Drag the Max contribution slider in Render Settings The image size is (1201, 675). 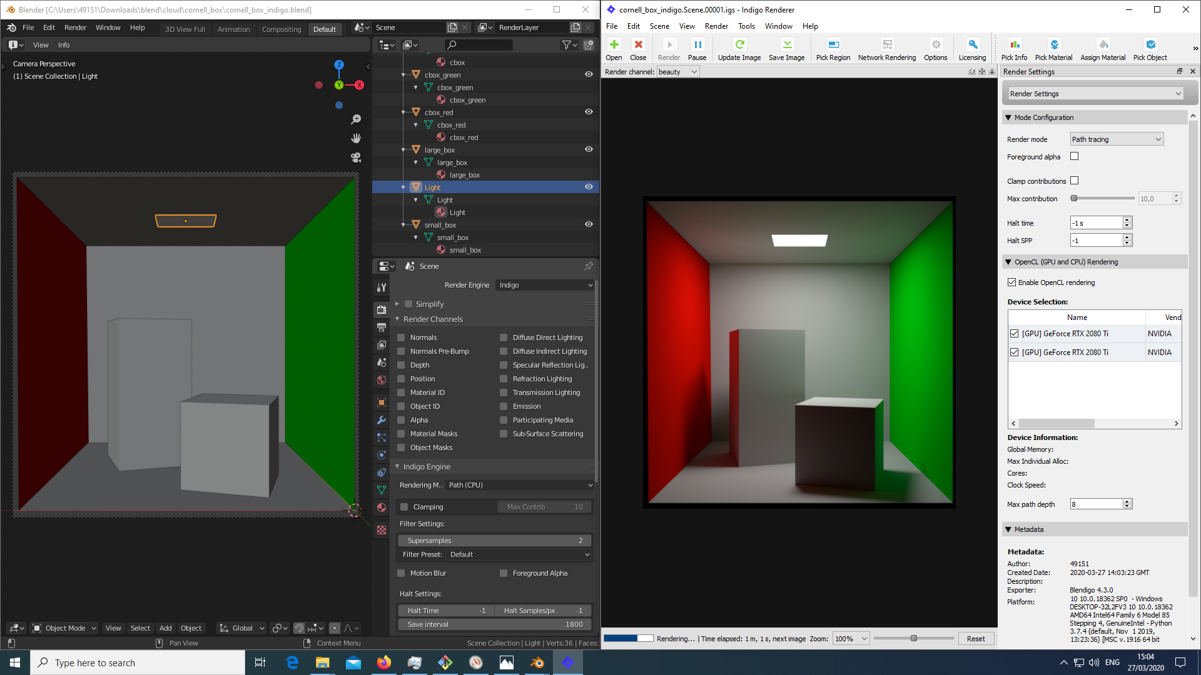click(x=1073, y=197)
